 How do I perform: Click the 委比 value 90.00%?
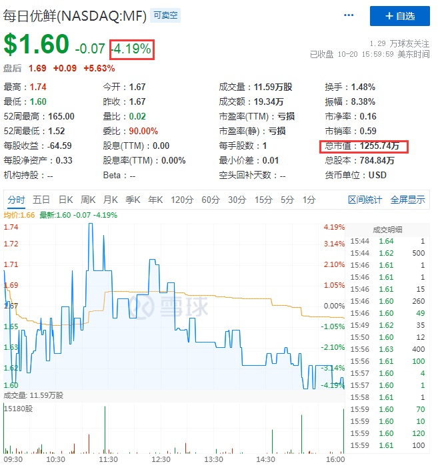pyautogui.click(x=143, y=131)
